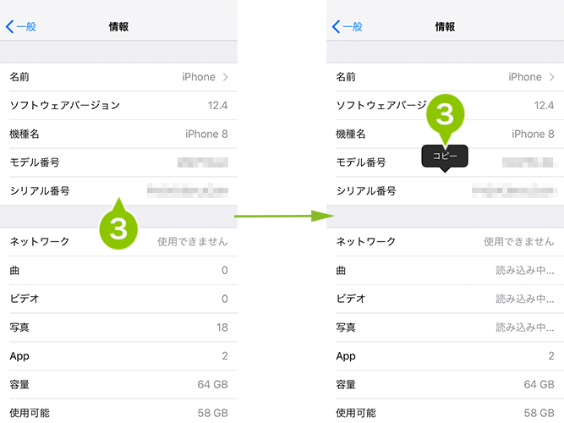The height and width of the screenshot is (423, 564).
Task: Open name row chevron on left screen
Action: click(x=225, y=77)
